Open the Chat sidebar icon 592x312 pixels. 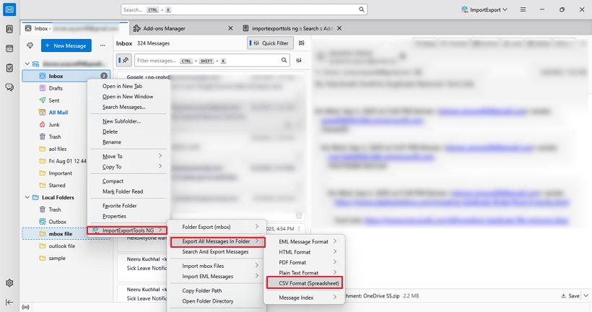coord(9,87)
